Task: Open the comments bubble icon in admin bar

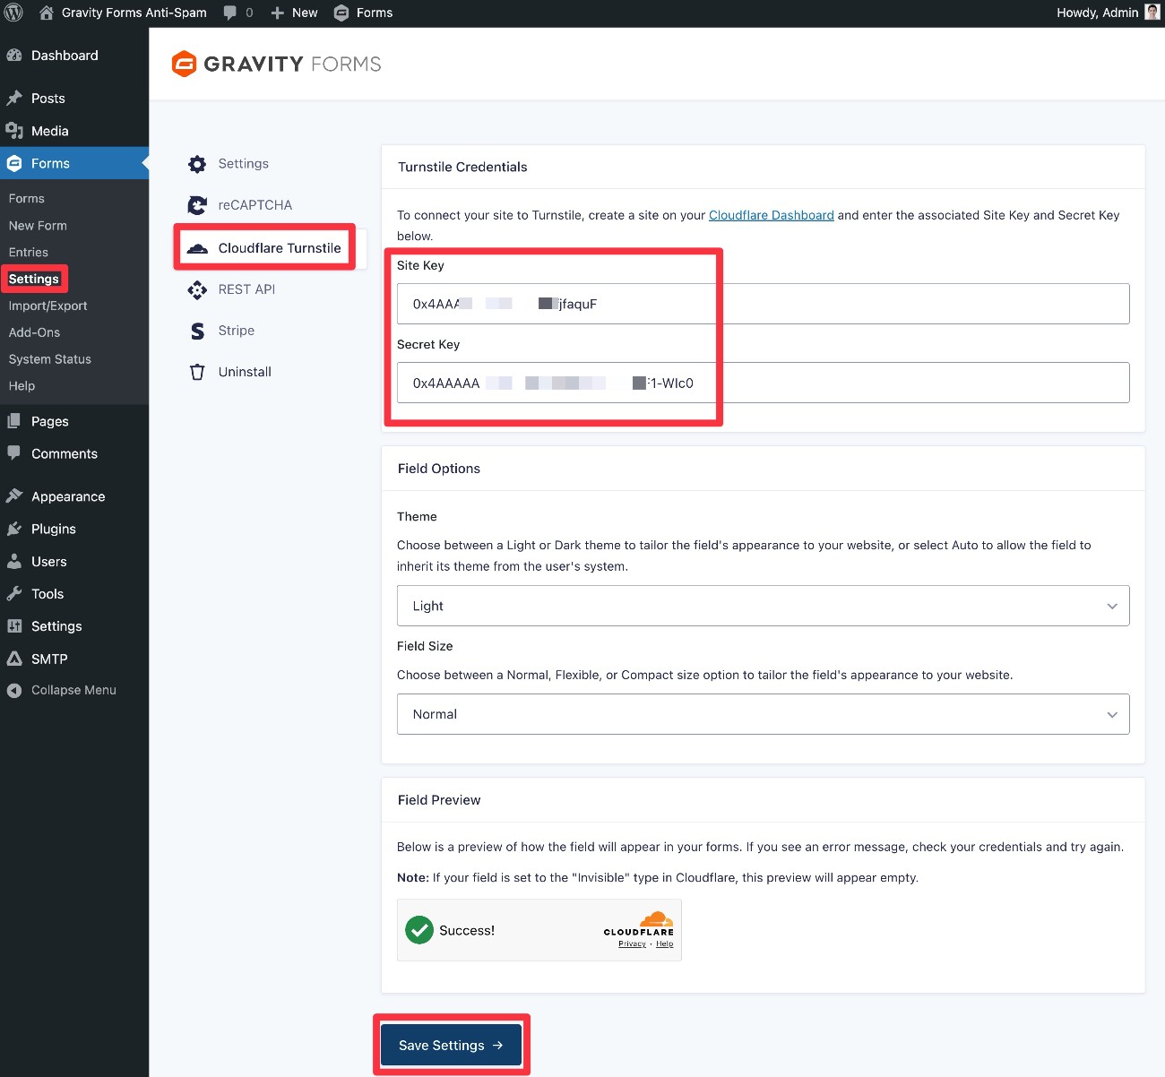Action: coord(230,13)
